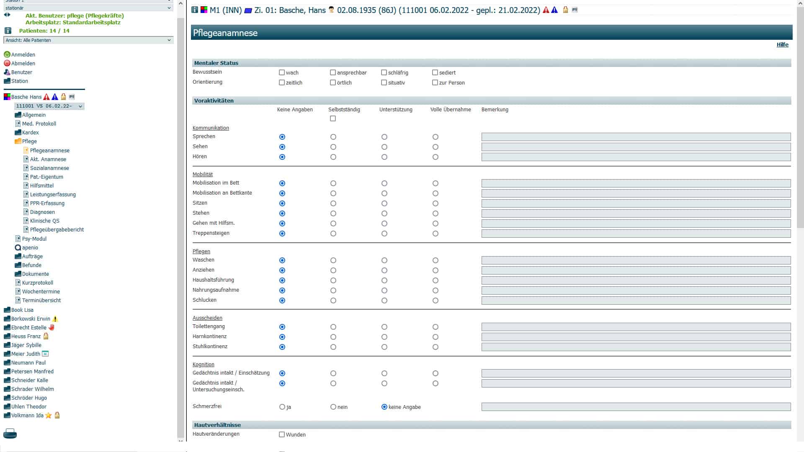Click the red warning triangle in patient header
Viewport: 804px width, 452px height.
[546, 10]
